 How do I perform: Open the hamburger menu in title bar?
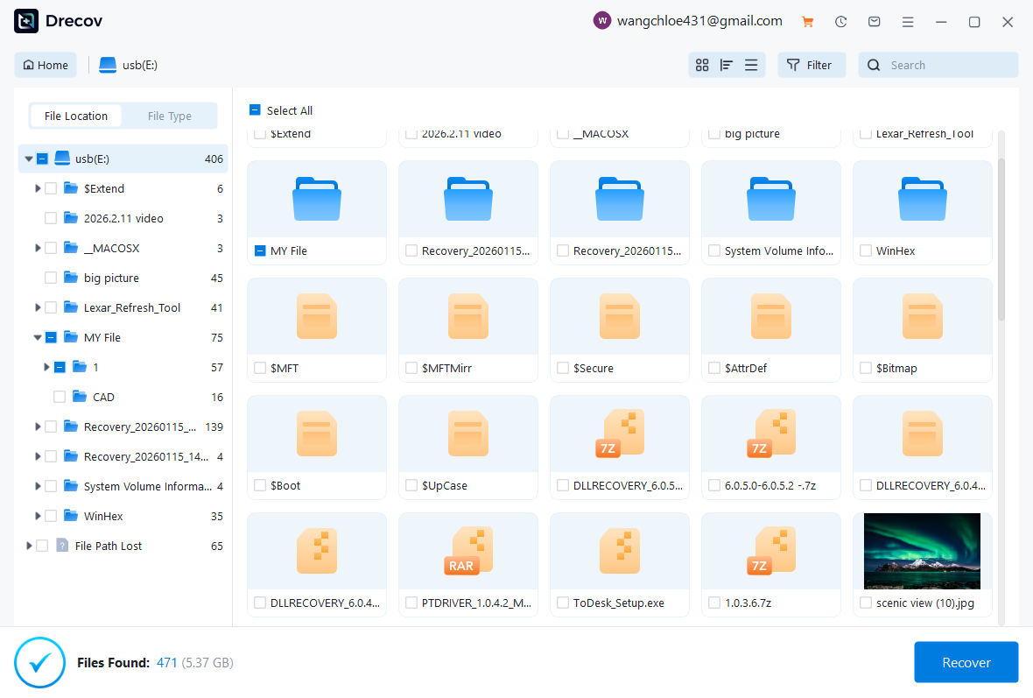point(908,22)
